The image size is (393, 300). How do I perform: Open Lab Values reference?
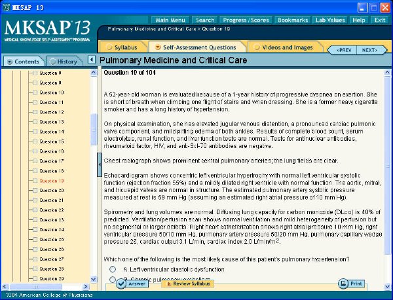click(330, 20)
